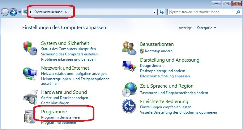Screen dimensions: 243x130
Task: Click Bildschirmauflösung anpassen link
Action: coord(165,76)
